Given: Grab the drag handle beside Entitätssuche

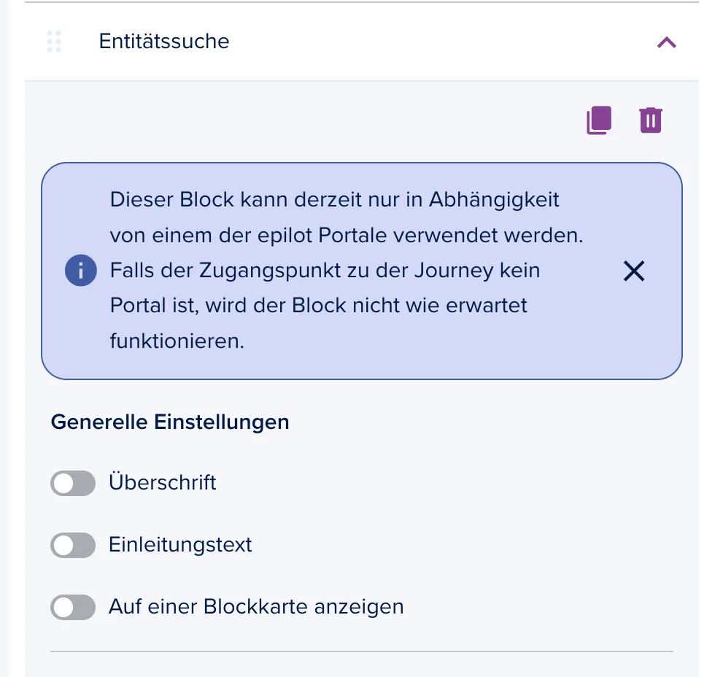Looking at the screenshot, I should [54, 42].
